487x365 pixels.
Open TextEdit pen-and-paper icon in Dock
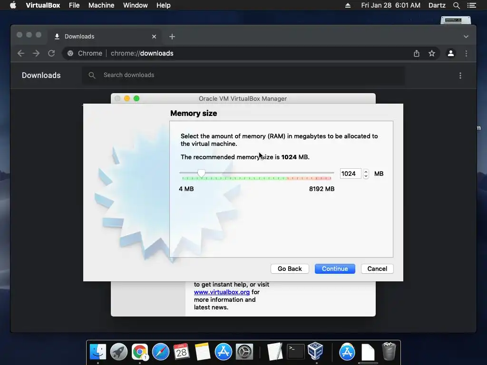[x=274, y=352]
